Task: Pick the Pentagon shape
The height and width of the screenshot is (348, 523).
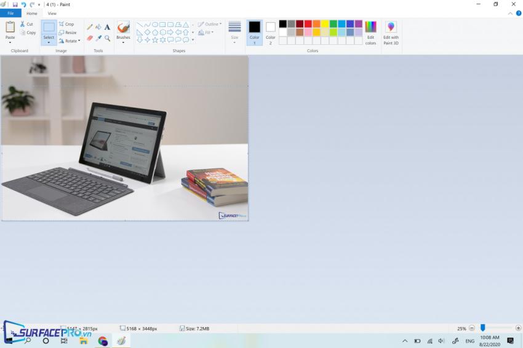Action: tap(155, 33)
